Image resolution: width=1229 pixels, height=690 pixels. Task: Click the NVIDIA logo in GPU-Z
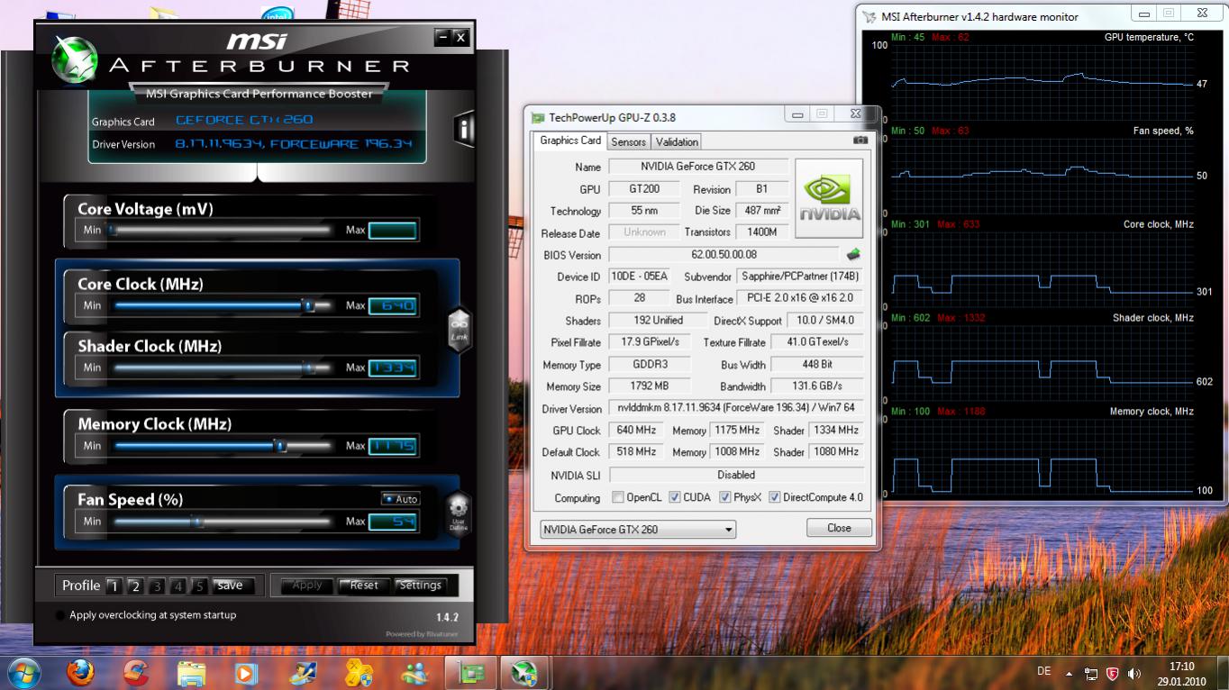829,198
